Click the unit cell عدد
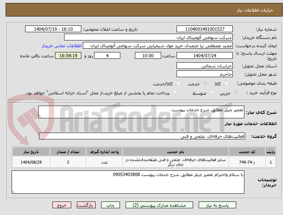Image resolution: width=283 pixels, height=215 pixels. tap(104, 162)
